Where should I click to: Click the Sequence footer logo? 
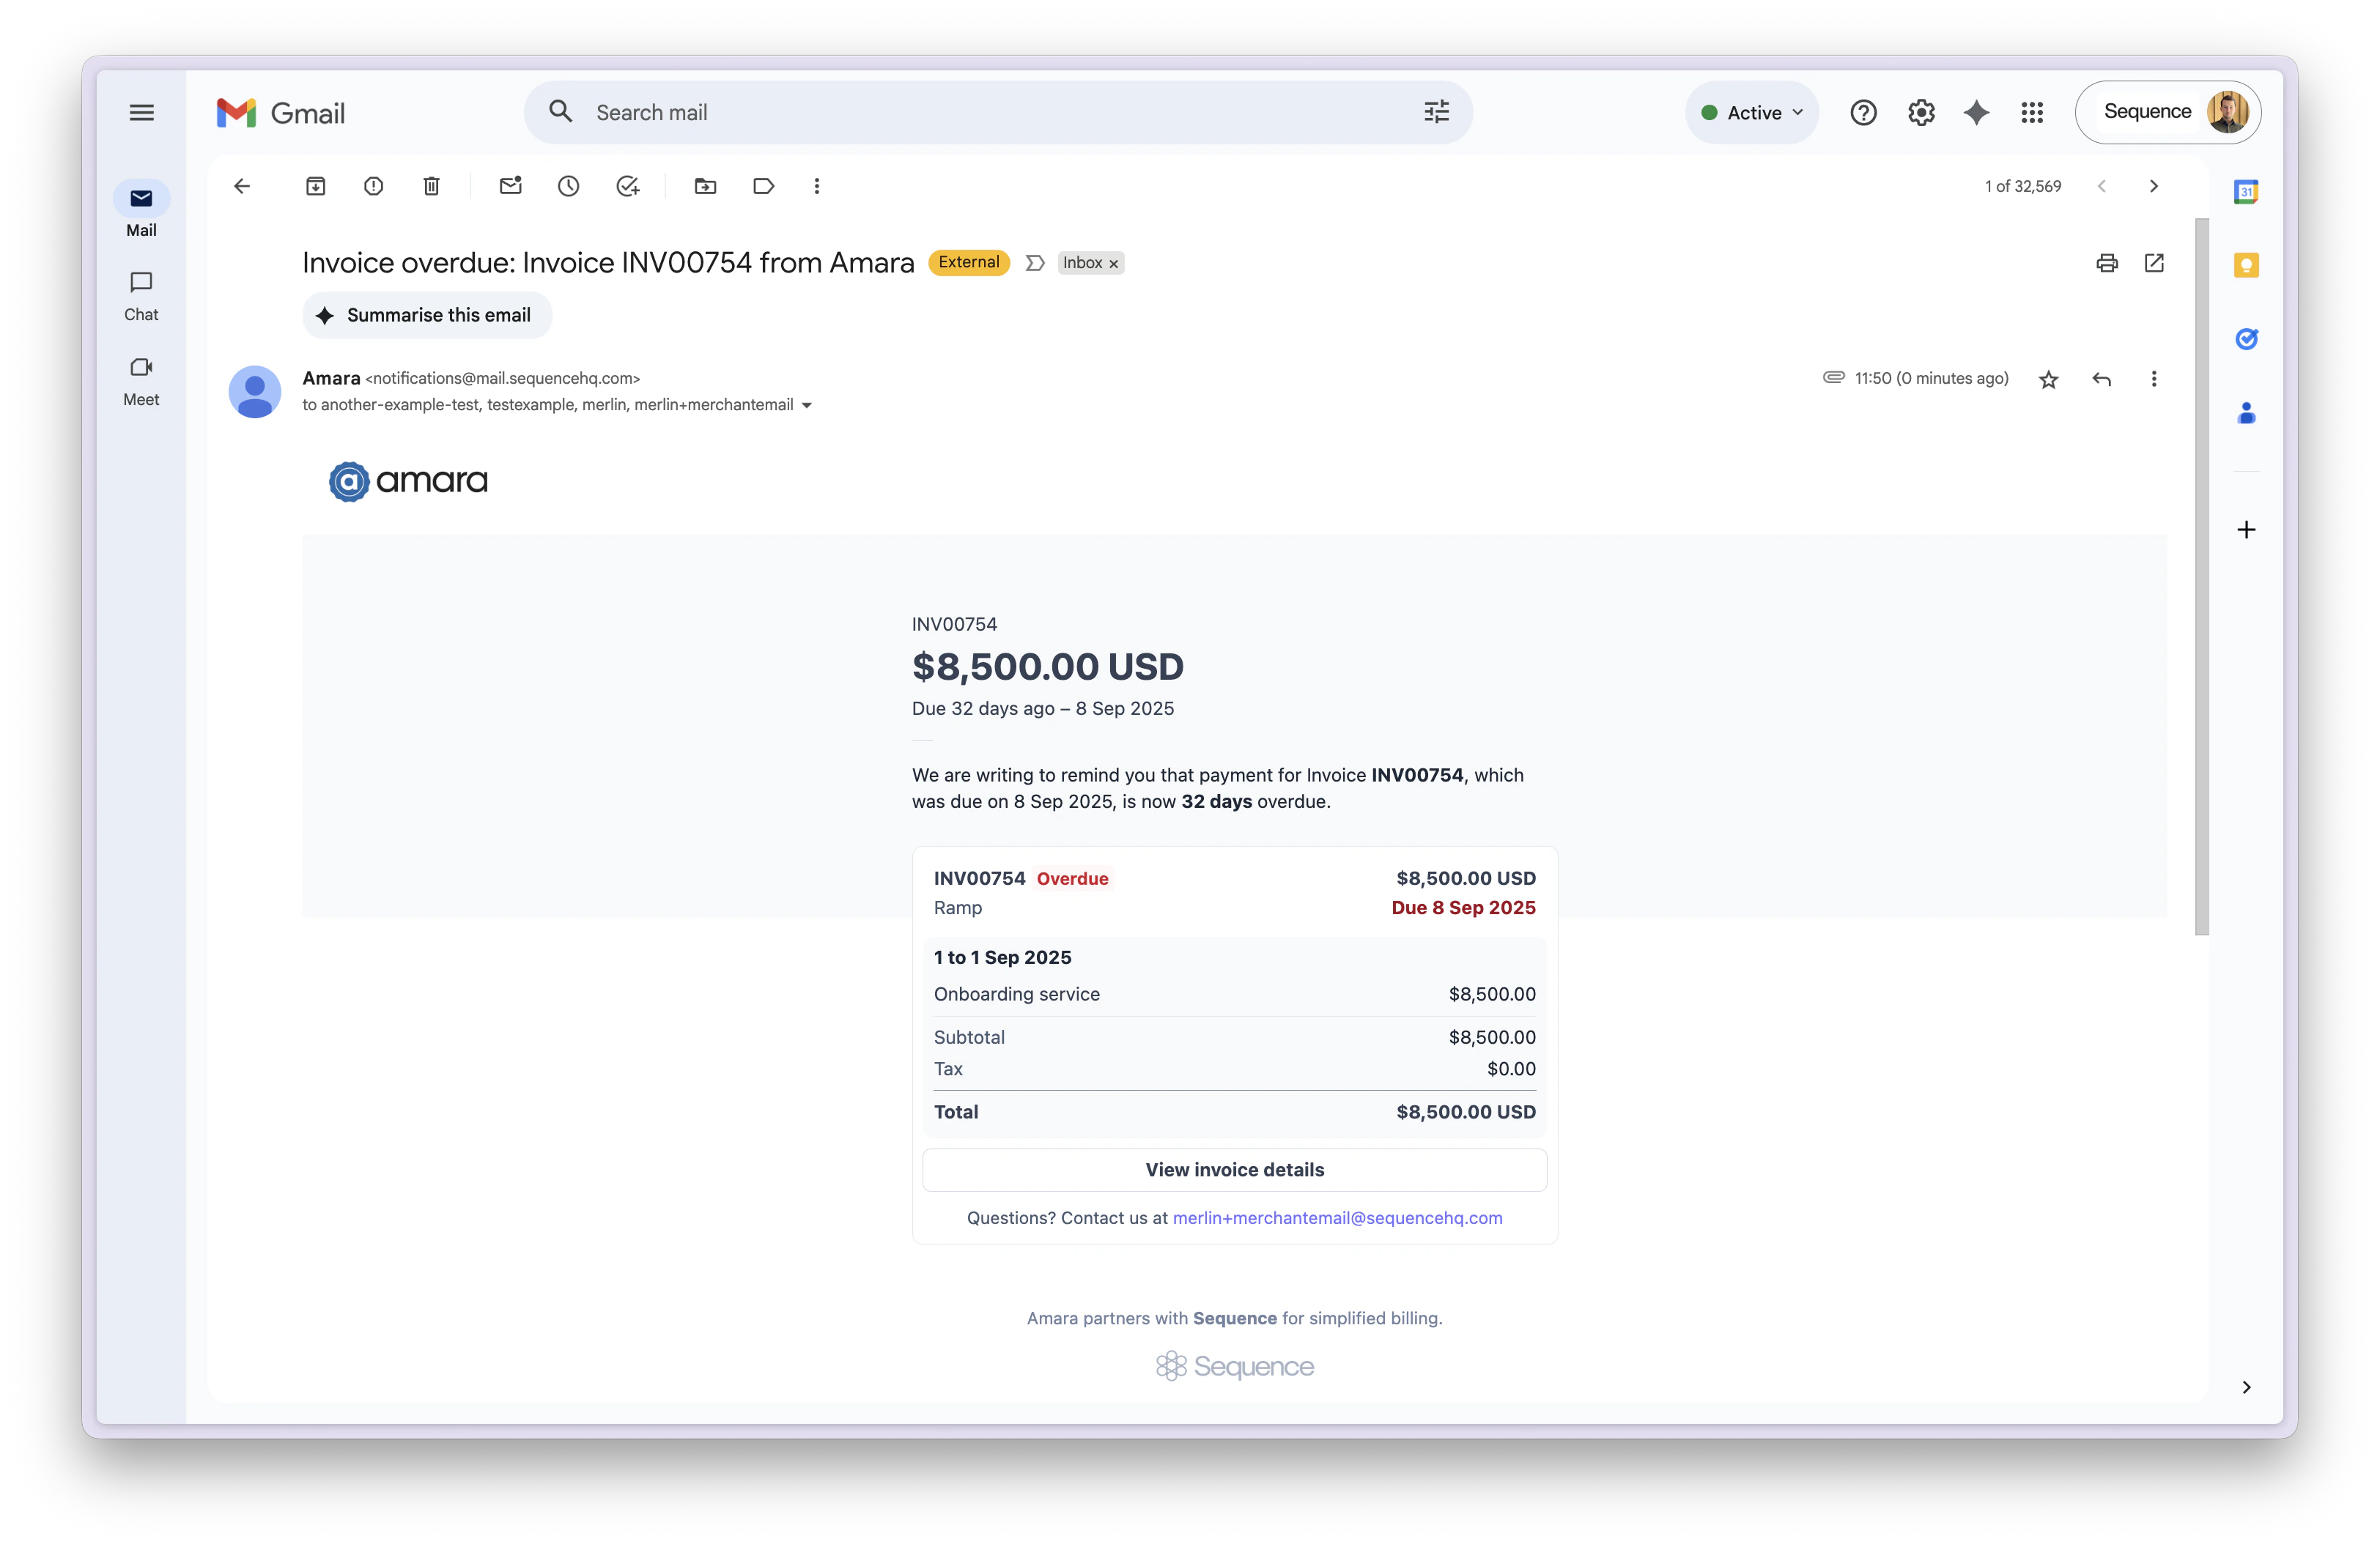pyautogui.click(x=1234, y=1366)
